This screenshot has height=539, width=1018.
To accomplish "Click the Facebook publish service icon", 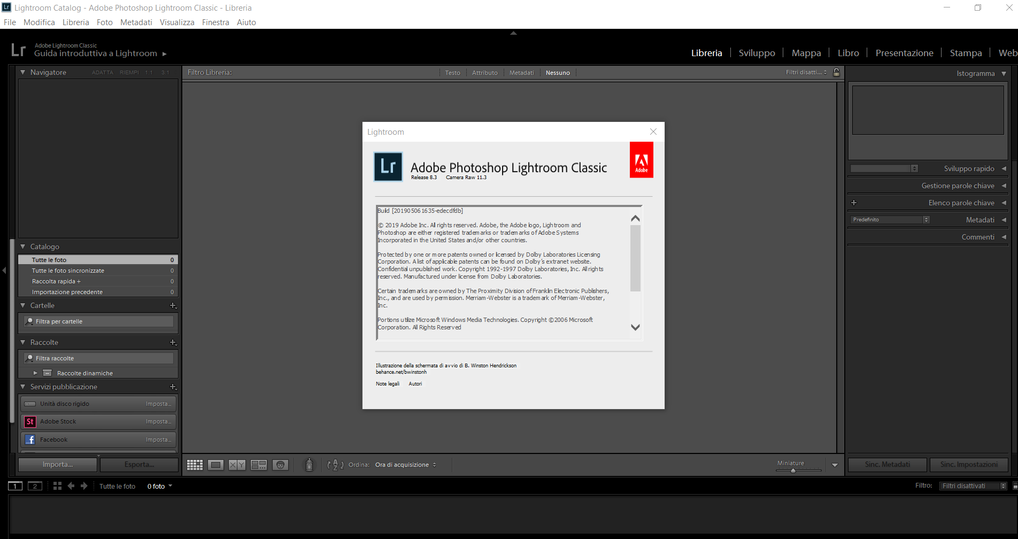I will (x=30, y=440).
